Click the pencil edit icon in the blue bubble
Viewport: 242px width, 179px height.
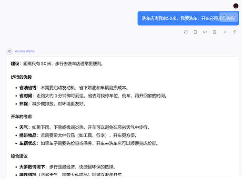click(233, 17)
